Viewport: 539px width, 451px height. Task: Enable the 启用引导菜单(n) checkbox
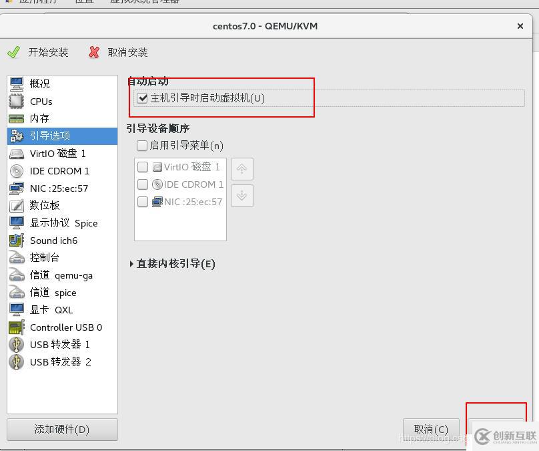point(142,146)
